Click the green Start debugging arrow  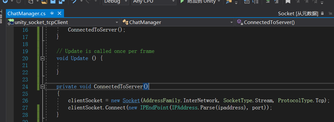(x=182, y=2)
